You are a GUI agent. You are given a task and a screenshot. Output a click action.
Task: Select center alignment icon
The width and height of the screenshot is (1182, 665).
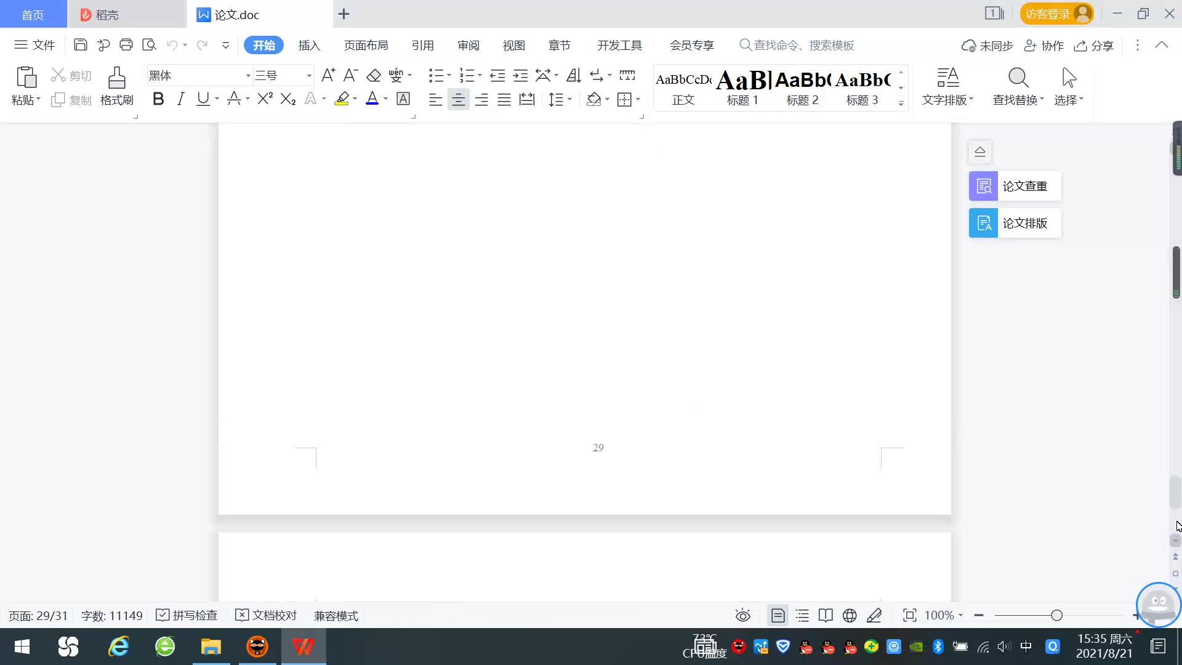(458, 100)
